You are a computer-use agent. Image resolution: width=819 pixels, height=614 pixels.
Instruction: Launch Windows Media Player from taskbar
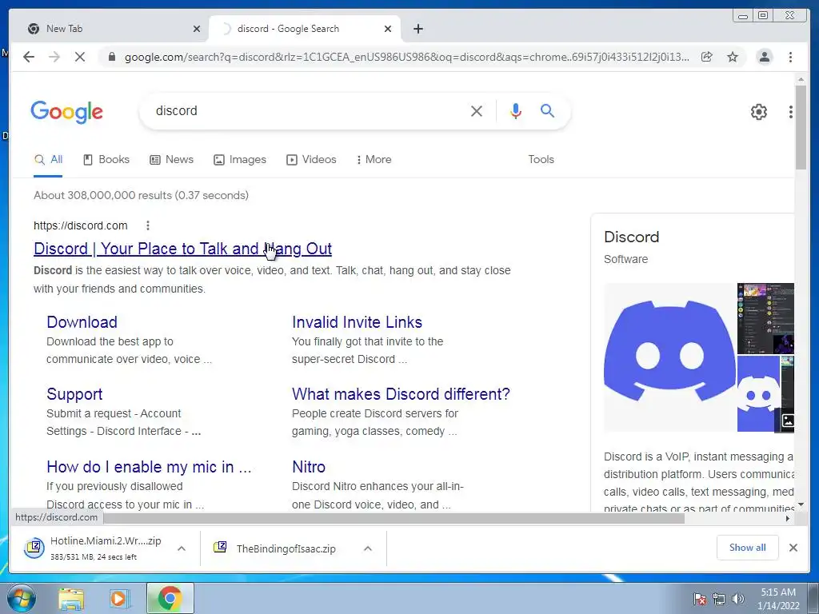tap(120, 599)
